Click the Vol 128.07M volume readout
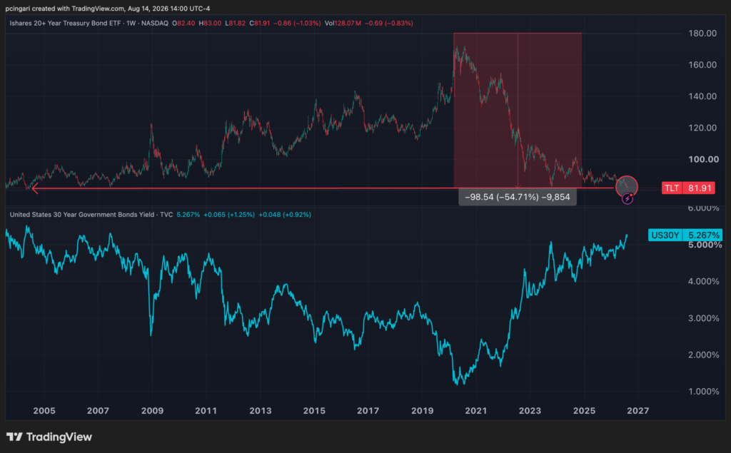Viewport: 731px width, 453px height. 343,23
